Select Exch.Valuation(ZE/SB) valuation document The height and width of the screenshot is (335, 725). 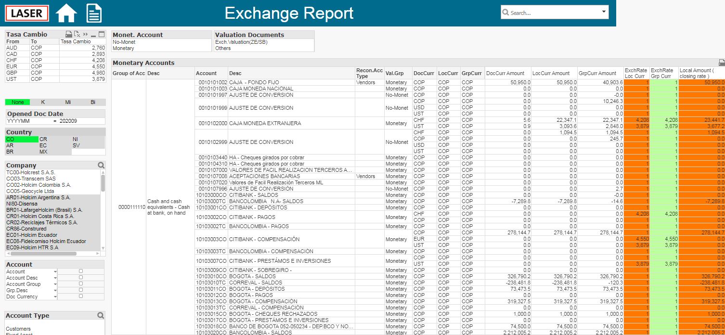(x=264, y=42)
